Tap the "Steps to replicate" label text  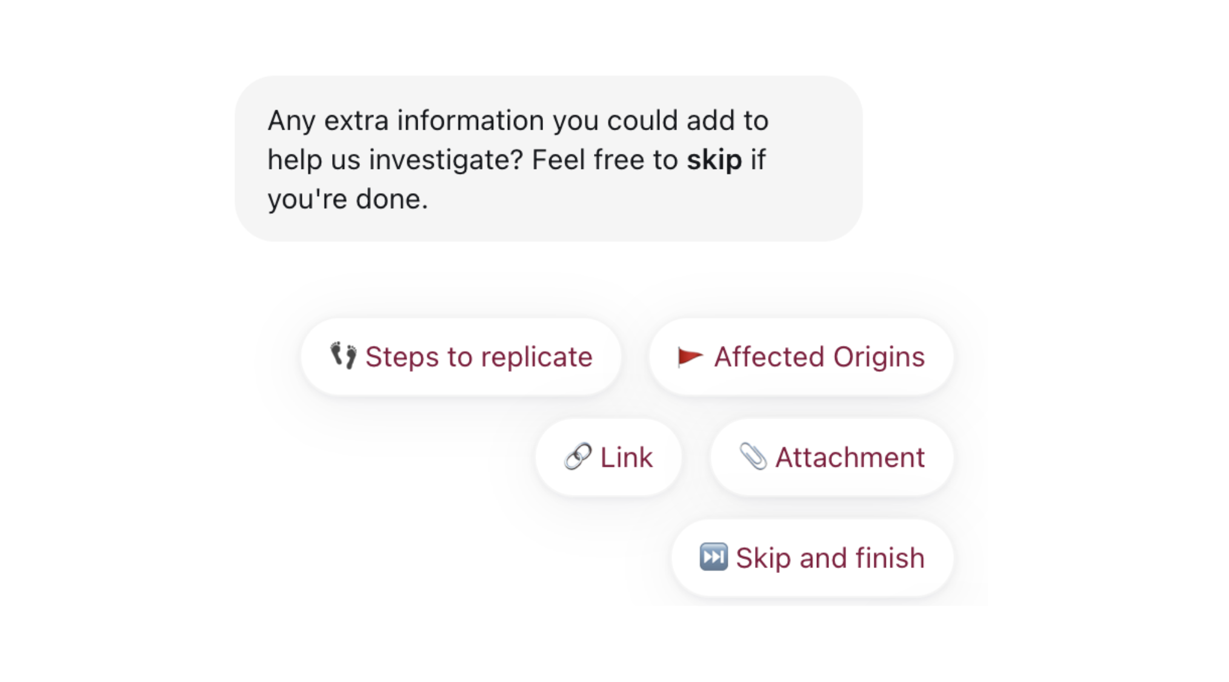(479, 357)
